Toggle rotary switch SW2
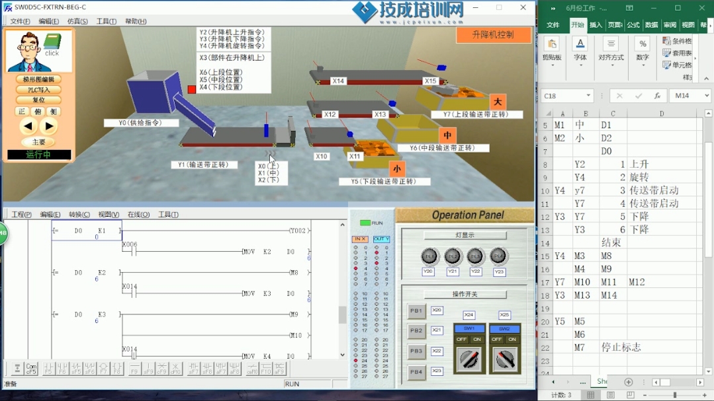The height and width of the screenshot is (401, 714). coord(504,359)
